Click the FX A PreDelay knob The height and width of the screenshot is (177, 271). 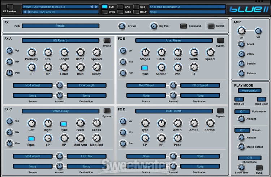[x=32, y=52]
